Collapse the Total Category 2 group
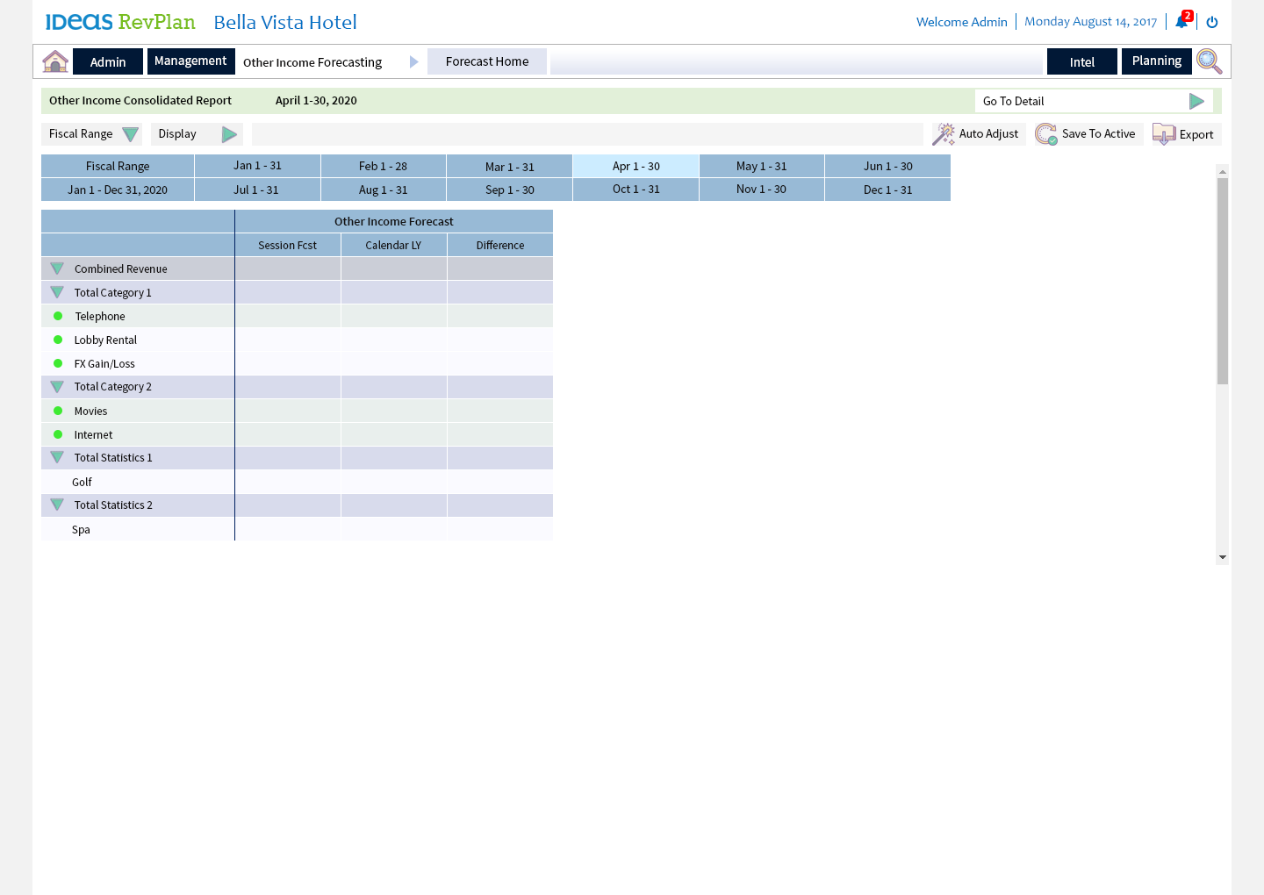Image resolution: width=1264 pixels, height=895 pixels. [57, 387]
